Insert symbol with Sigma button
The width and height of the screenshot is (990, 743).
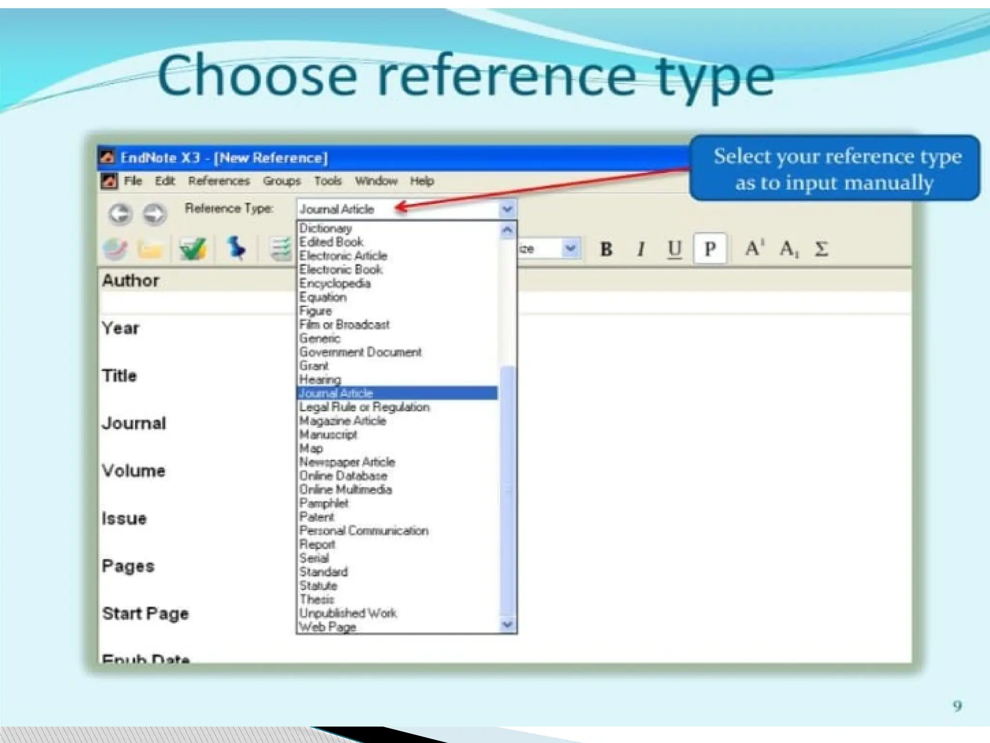(x=821, y=249)
